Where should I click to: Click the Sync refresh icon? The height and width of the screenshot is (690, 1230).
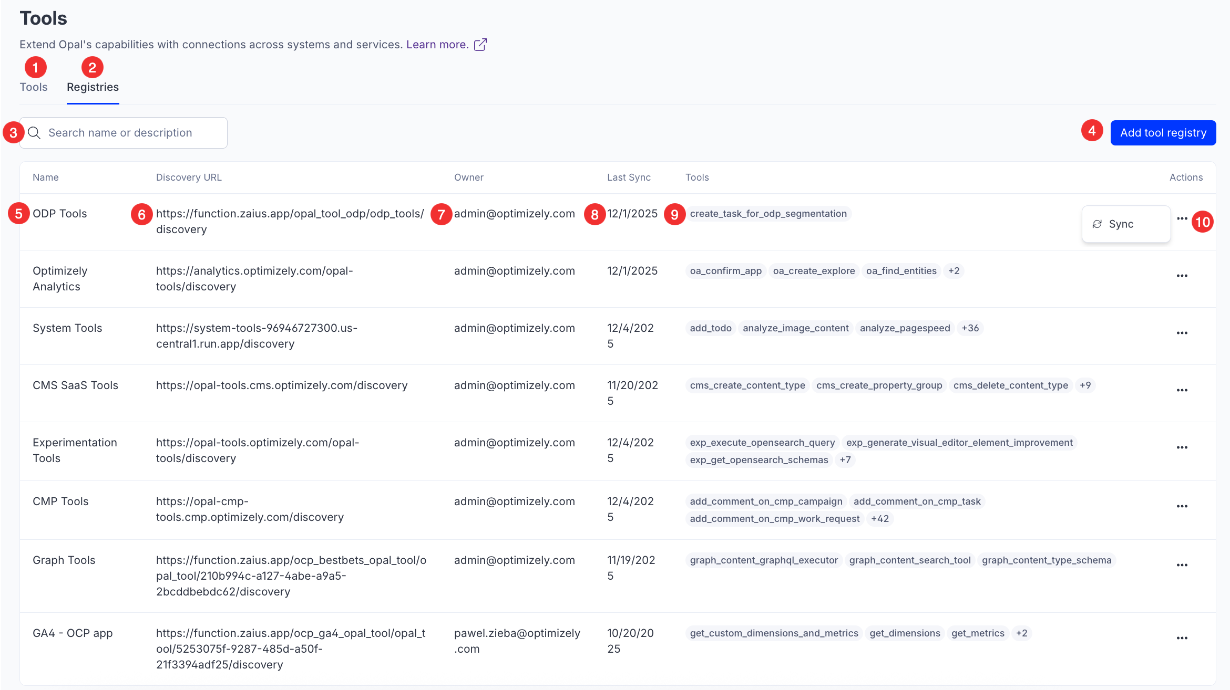[1097, 224]
